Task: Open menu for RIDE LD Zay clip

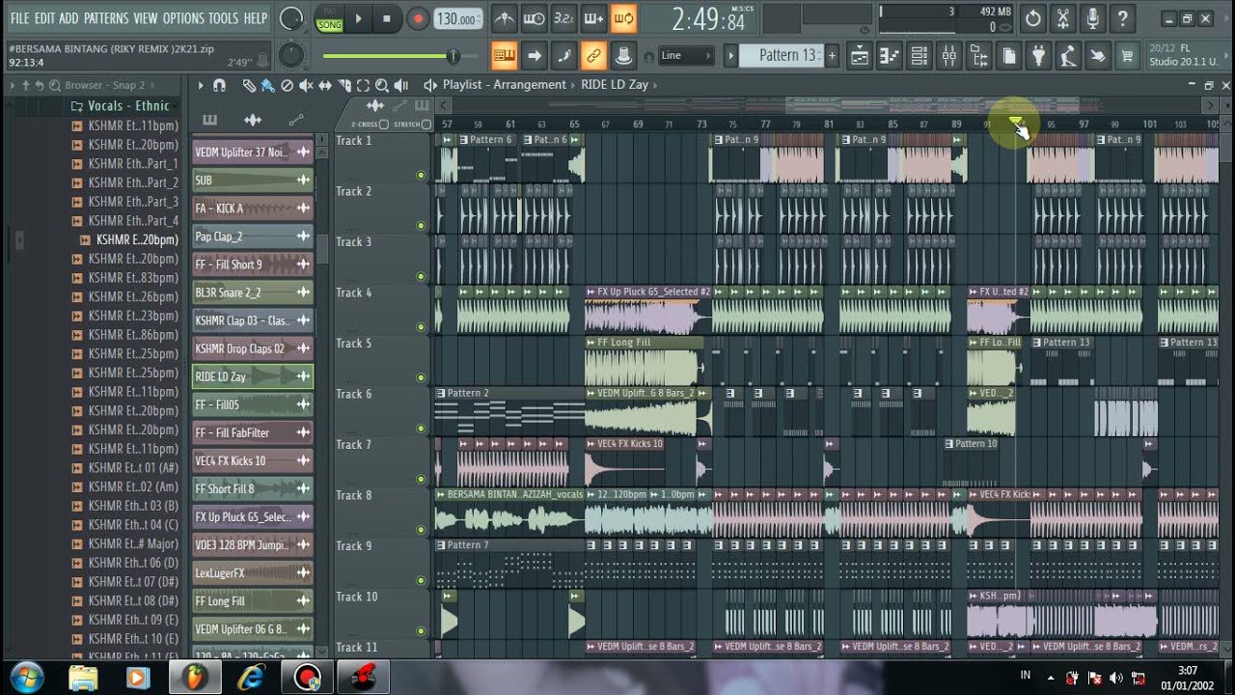Action: pos(303,376)
